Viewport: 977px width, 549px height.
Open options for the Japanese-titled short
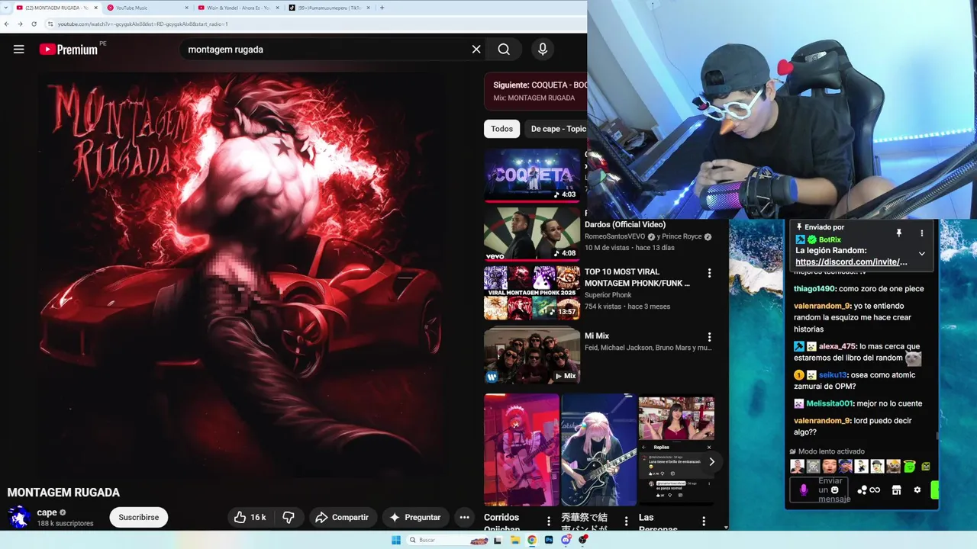click(x=626, y=522)
